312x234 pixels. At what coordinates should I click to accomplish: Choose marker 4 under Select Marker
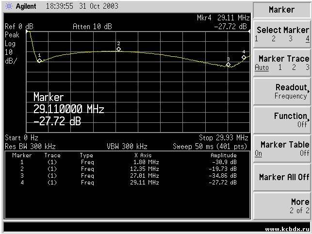point(308,39)
